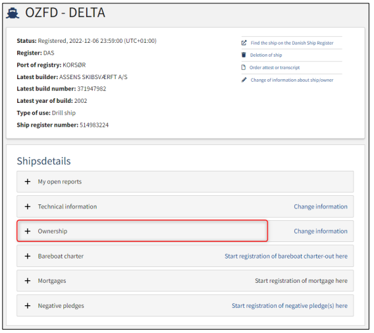Start registration of negative pledge(s) here
The image size is (374, 333).
point(290,306)
